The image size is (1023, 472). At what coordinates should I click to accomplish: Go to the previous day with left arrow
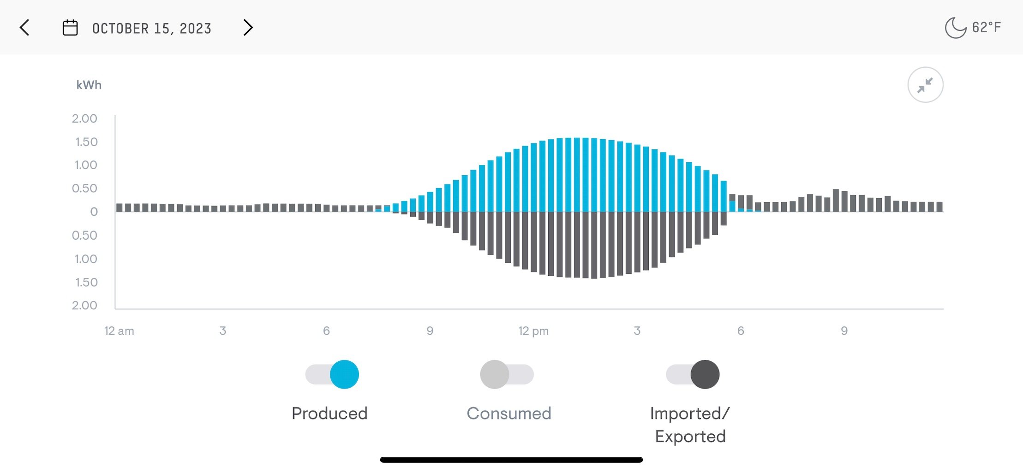(x=24, y=28)
